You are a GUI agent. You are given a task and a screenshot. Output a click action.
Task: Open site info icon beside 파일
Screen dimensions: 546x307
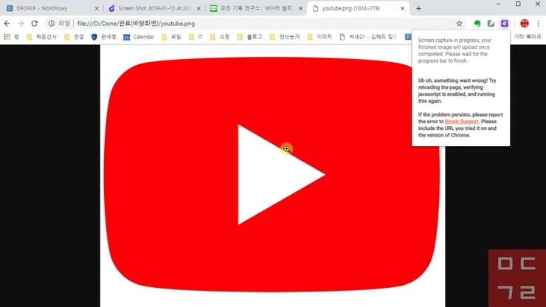(51, 24)
